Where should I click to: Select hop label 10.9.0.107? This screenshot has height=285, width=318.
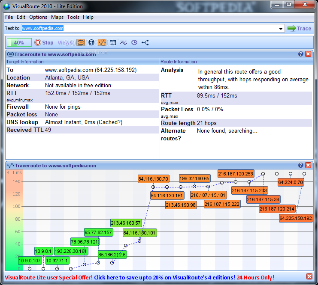30,261
